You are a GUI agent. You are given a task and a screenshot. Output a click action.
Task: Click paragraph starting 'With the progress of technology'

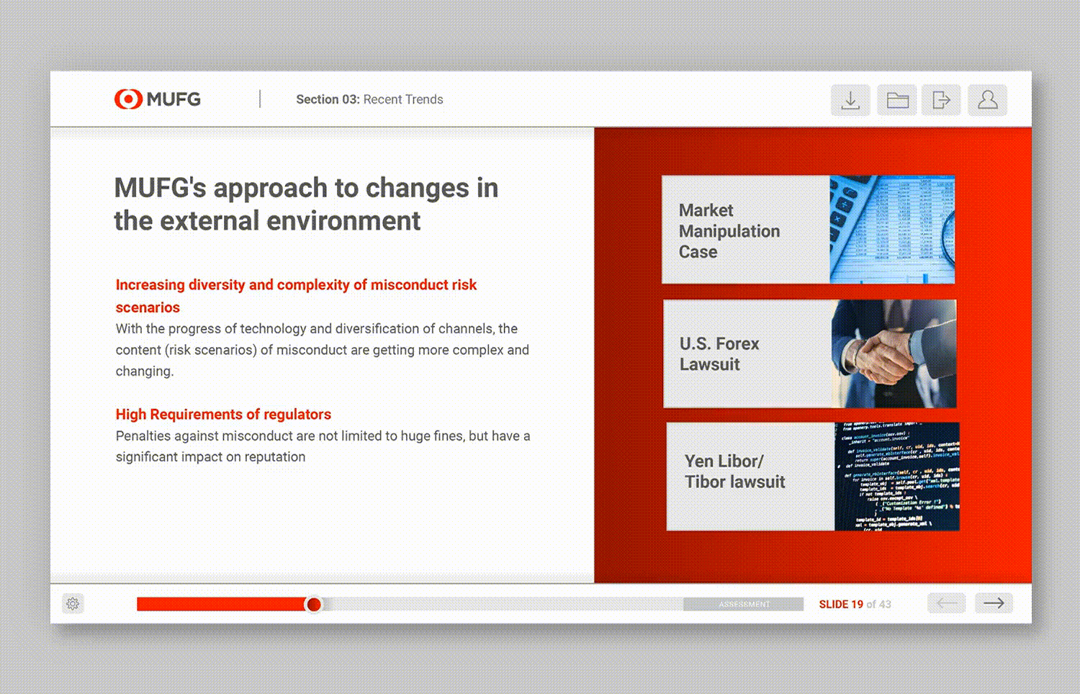point(323,350)
